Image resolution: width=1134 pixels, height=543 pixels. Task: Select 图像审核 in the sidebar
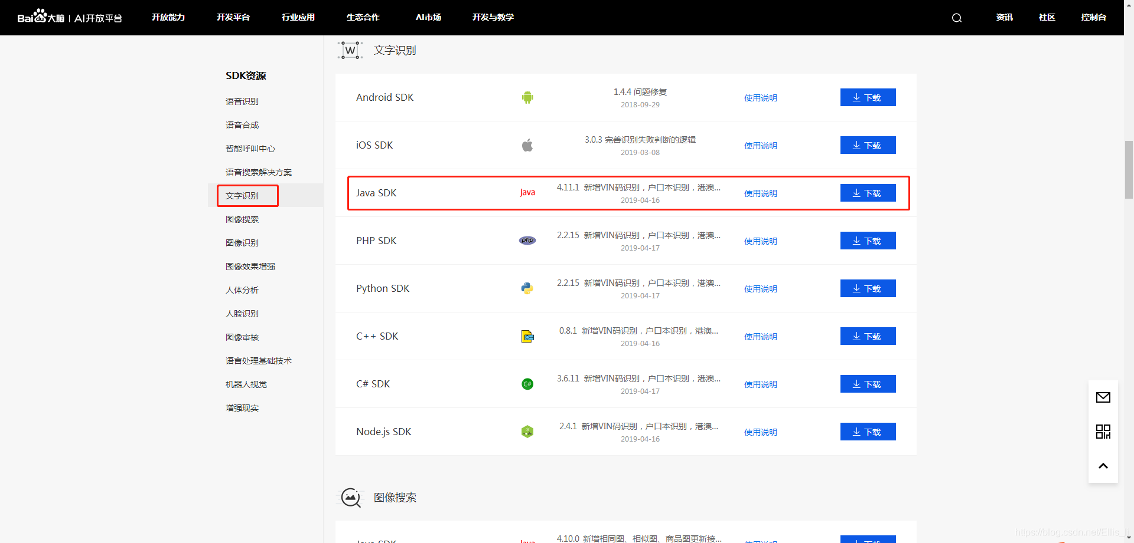click(242, 337)
